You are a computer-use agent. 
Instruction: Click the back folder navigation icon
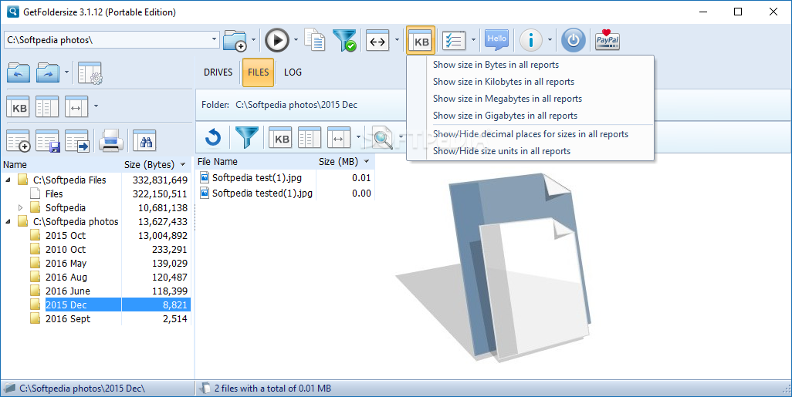point(19,72)
